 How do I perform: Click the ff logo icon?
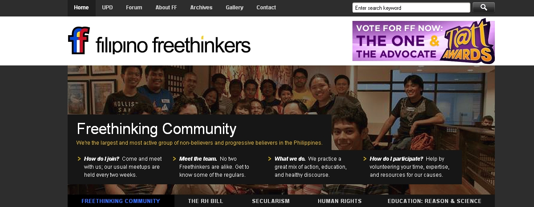[79, 41]
